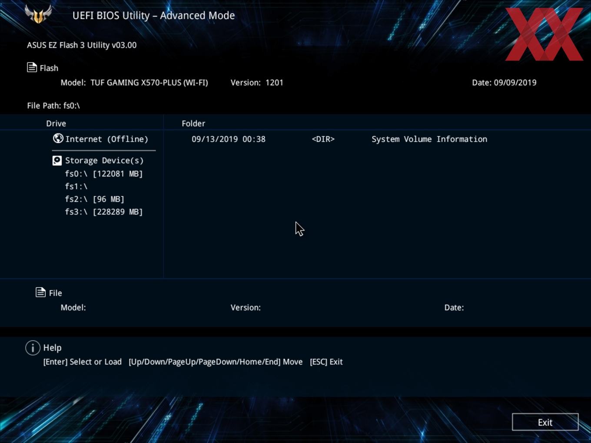Viewport: 591px width, 443px height.
Task: Click the UEFI BIOS Utility – Advanced Mode title
Action: pos(154,15)
